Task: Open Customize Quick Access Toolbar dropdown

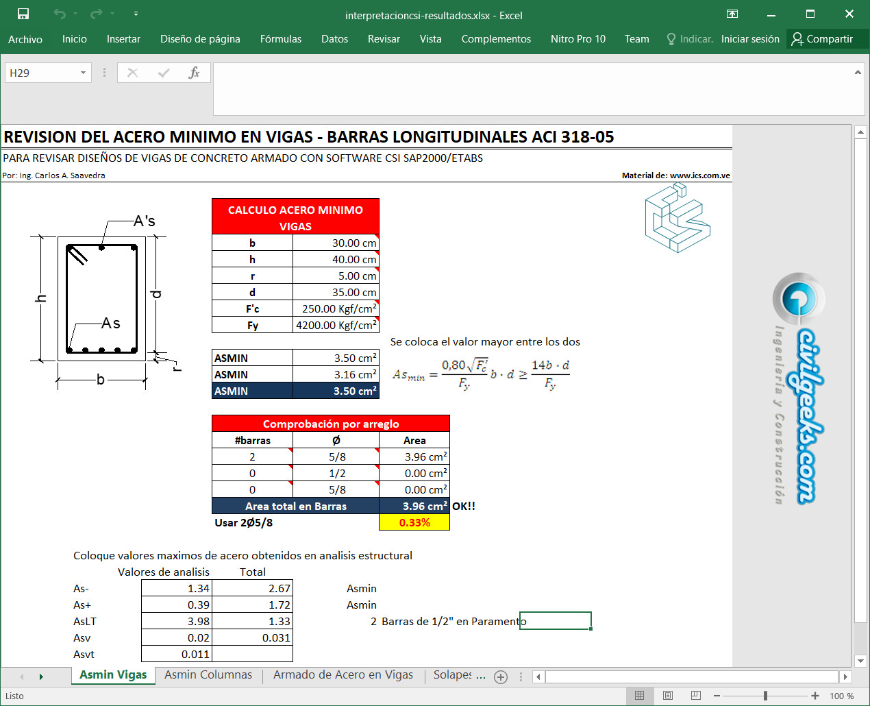Action: tap(136, 14)
